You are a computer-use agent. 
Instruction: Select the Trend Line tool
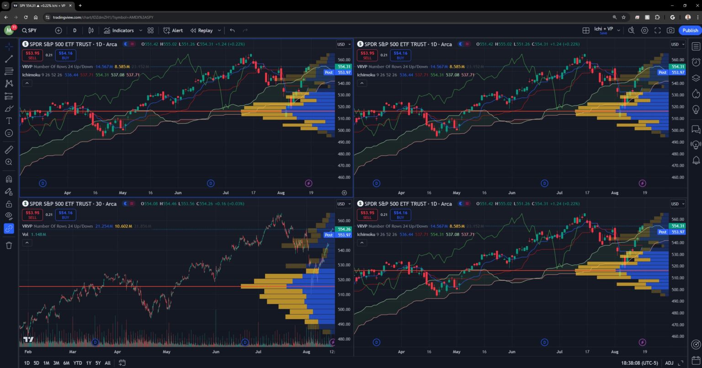pos(9,59)
